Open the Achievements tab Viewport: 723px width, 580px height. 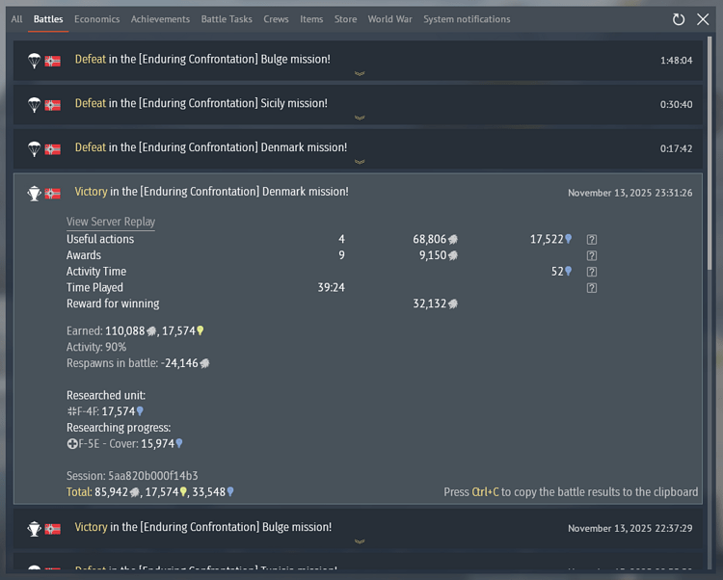[x=160, y=19]
